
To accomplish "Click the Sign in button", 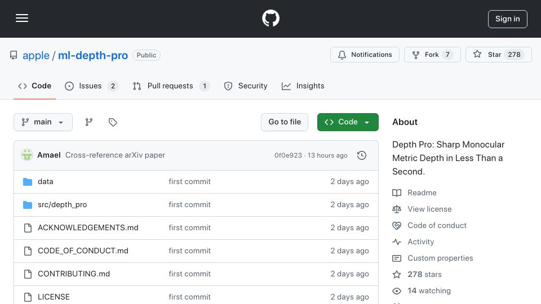I will 507,19.
